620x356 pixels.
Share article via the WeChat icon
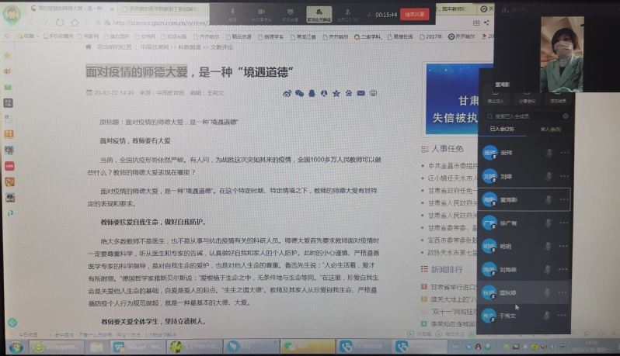(299, 93)
